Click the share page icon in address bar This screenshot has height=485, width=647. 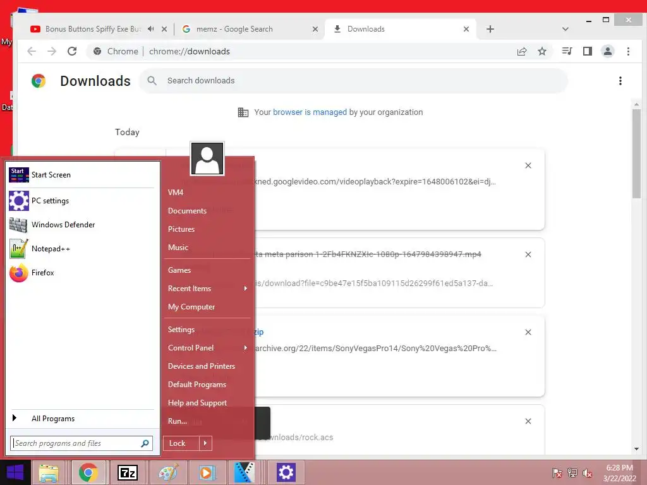[522, 51]
